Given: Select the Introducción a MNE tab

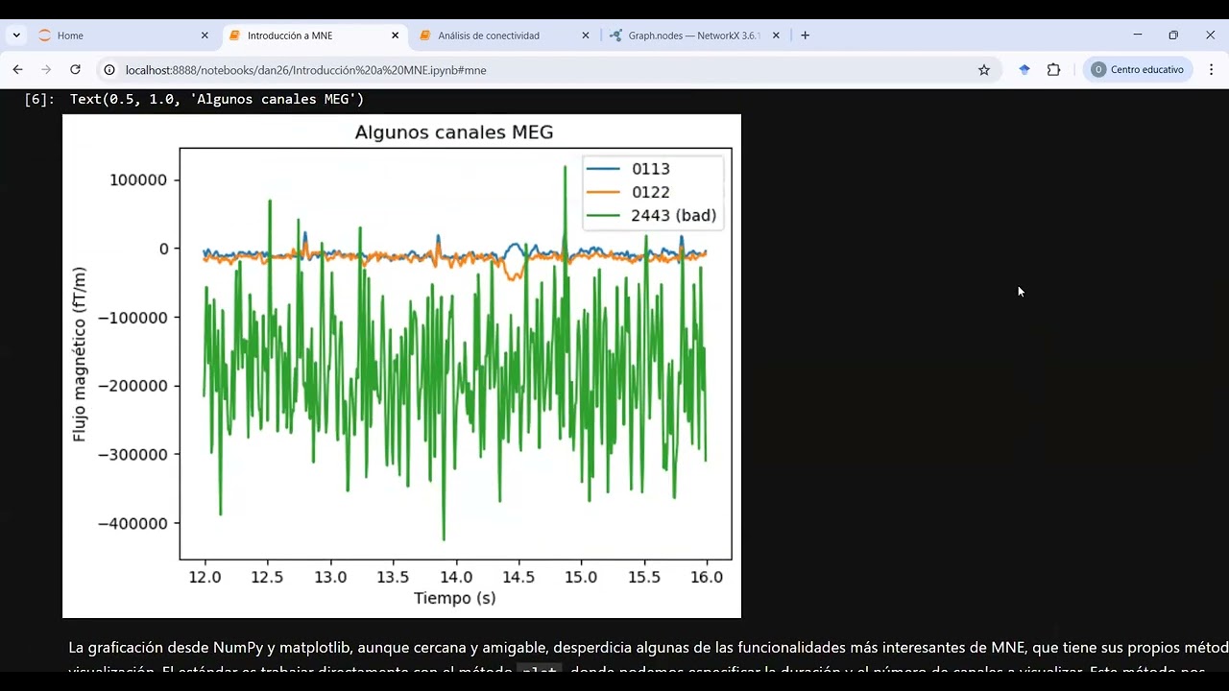Looking at the screenshot, I should coord(315,36).
